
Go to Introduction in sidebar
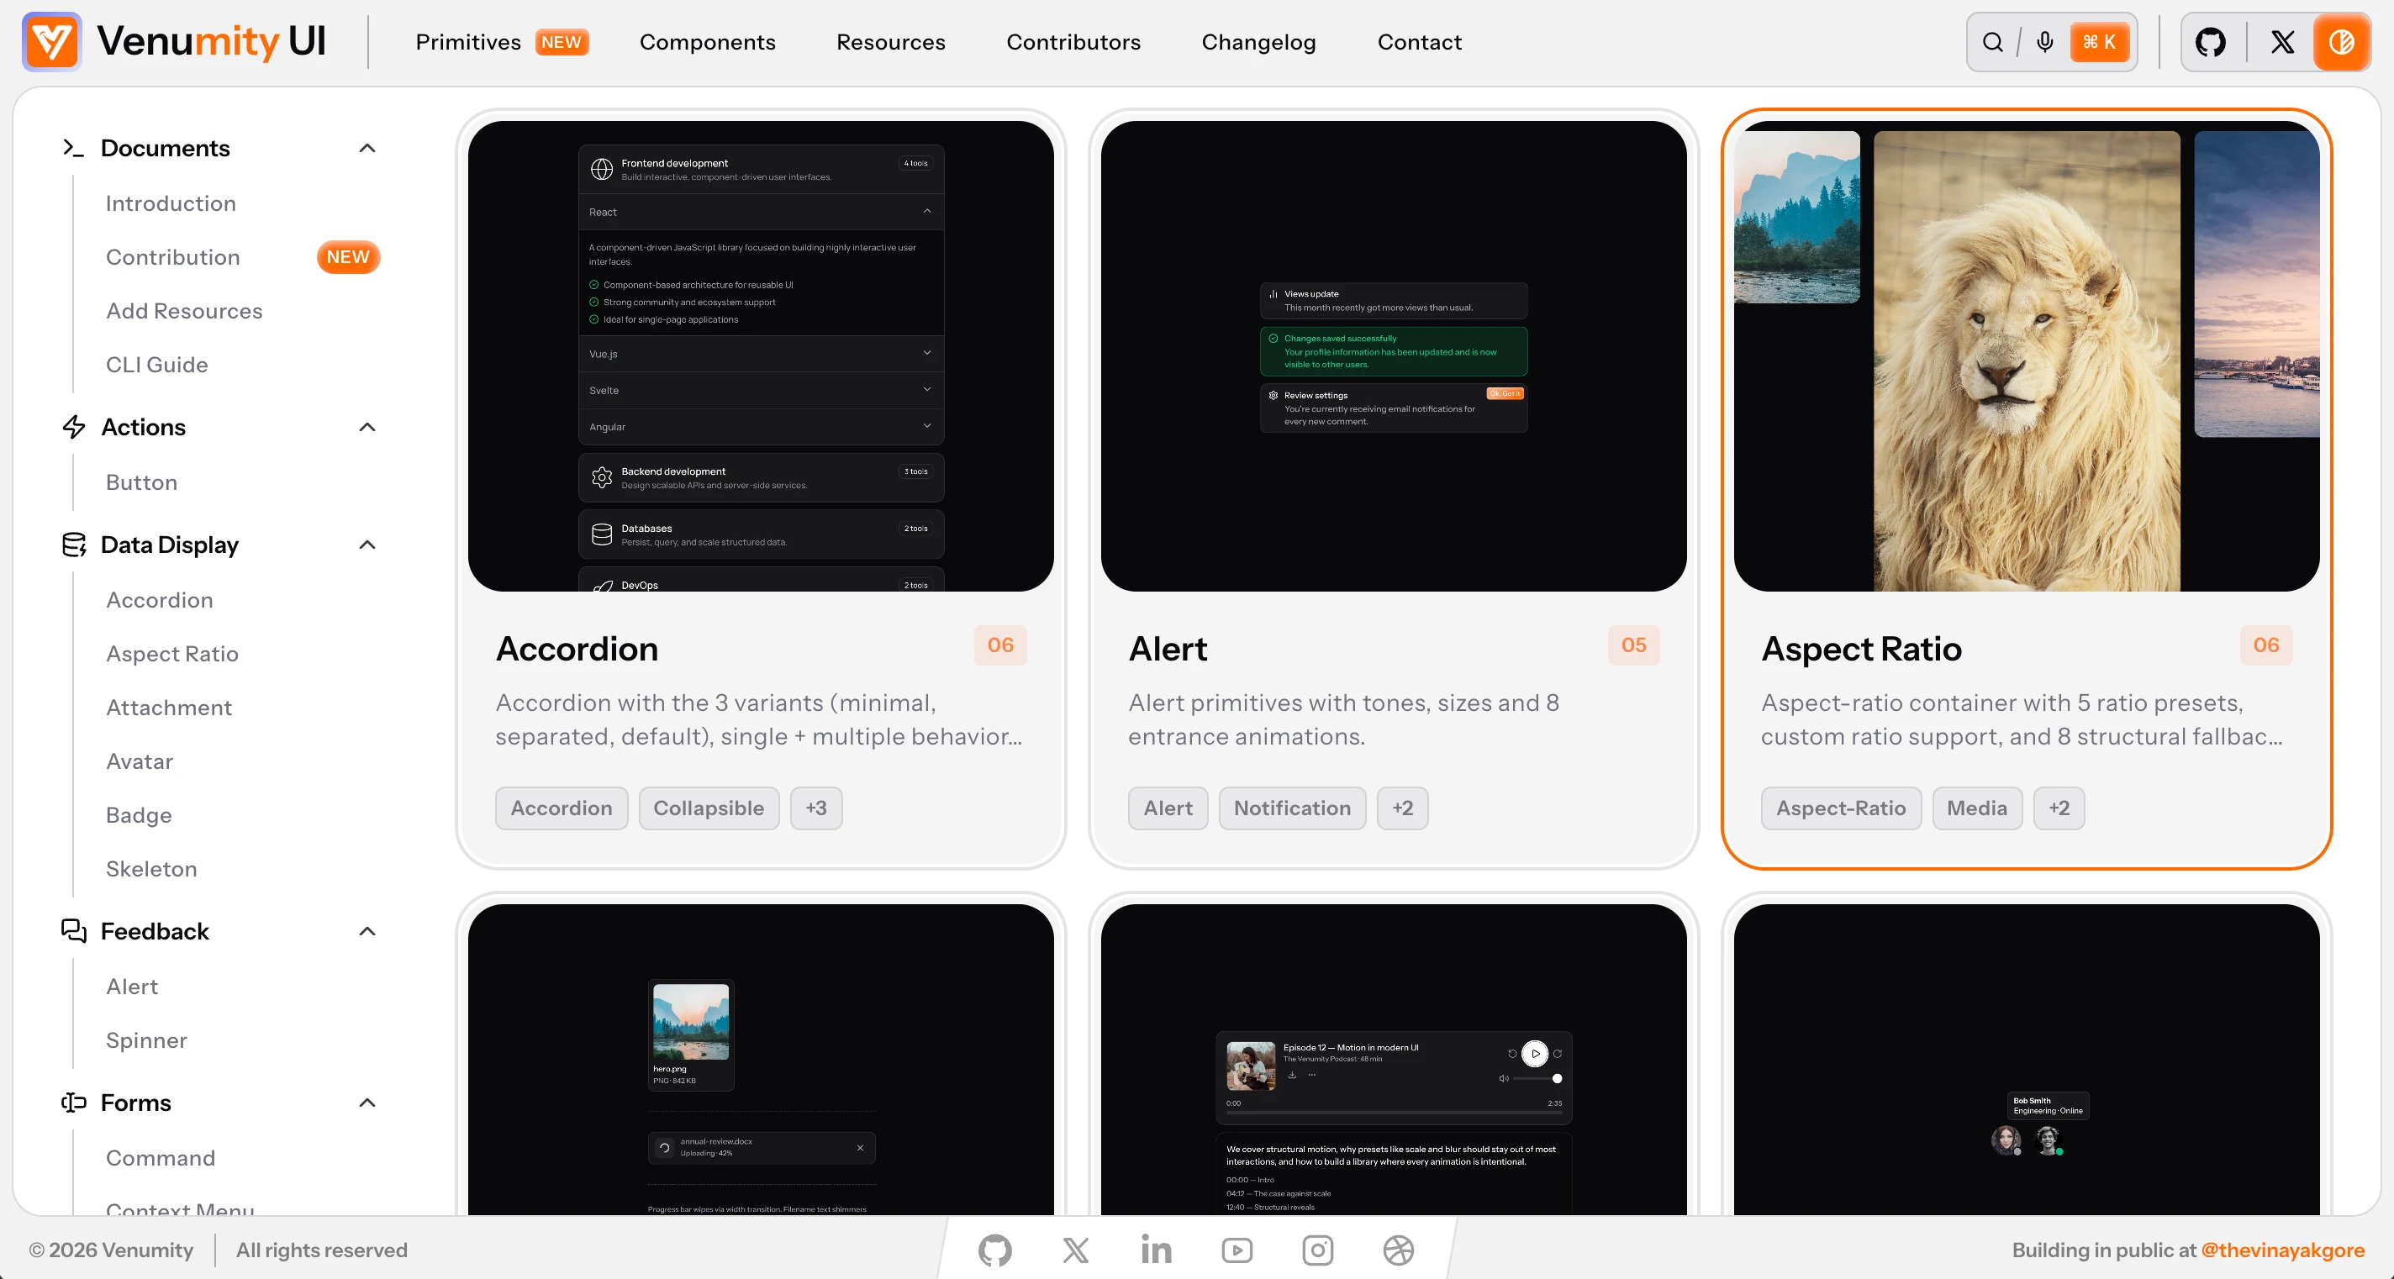(171, 203)
